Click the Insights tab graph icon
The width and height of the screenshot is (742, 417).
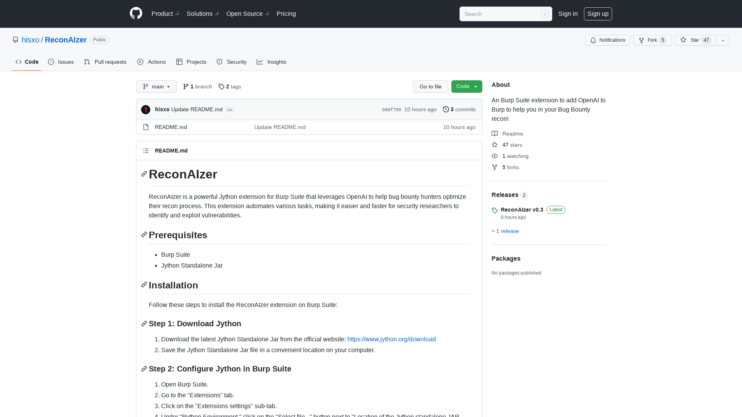[260, 62]
